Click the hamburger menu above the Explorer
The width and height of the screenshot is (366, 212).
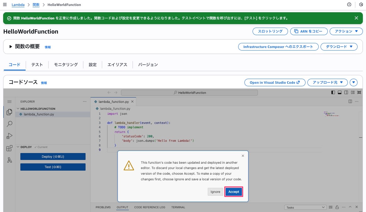tap(9, 101)
